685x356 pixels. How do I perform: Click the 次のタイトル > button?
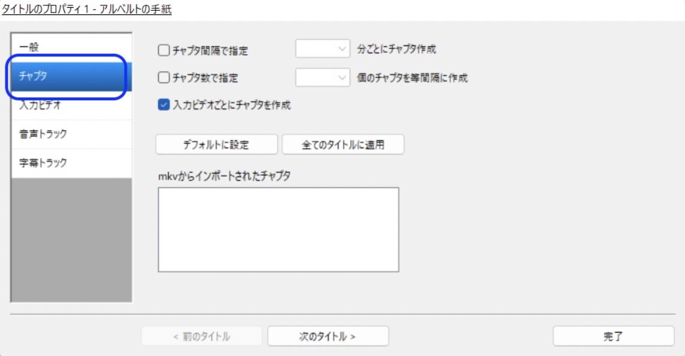point(328,336)
